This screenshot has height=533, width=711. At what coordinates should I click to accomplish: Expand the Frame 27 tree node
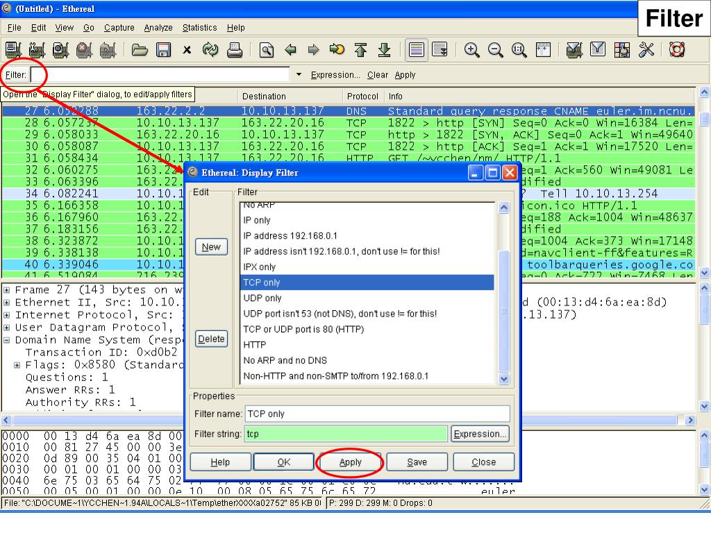(x=7, y=290)
